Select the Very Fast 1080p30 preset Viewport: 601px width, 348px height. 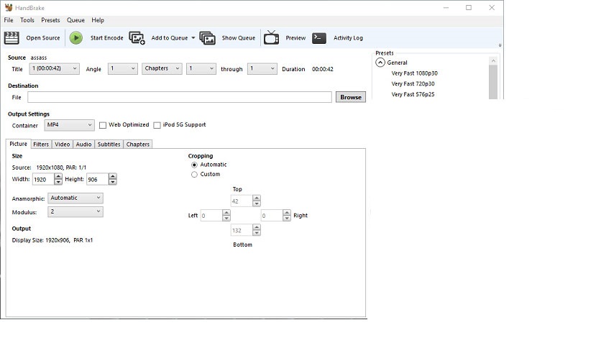(414, 73)
